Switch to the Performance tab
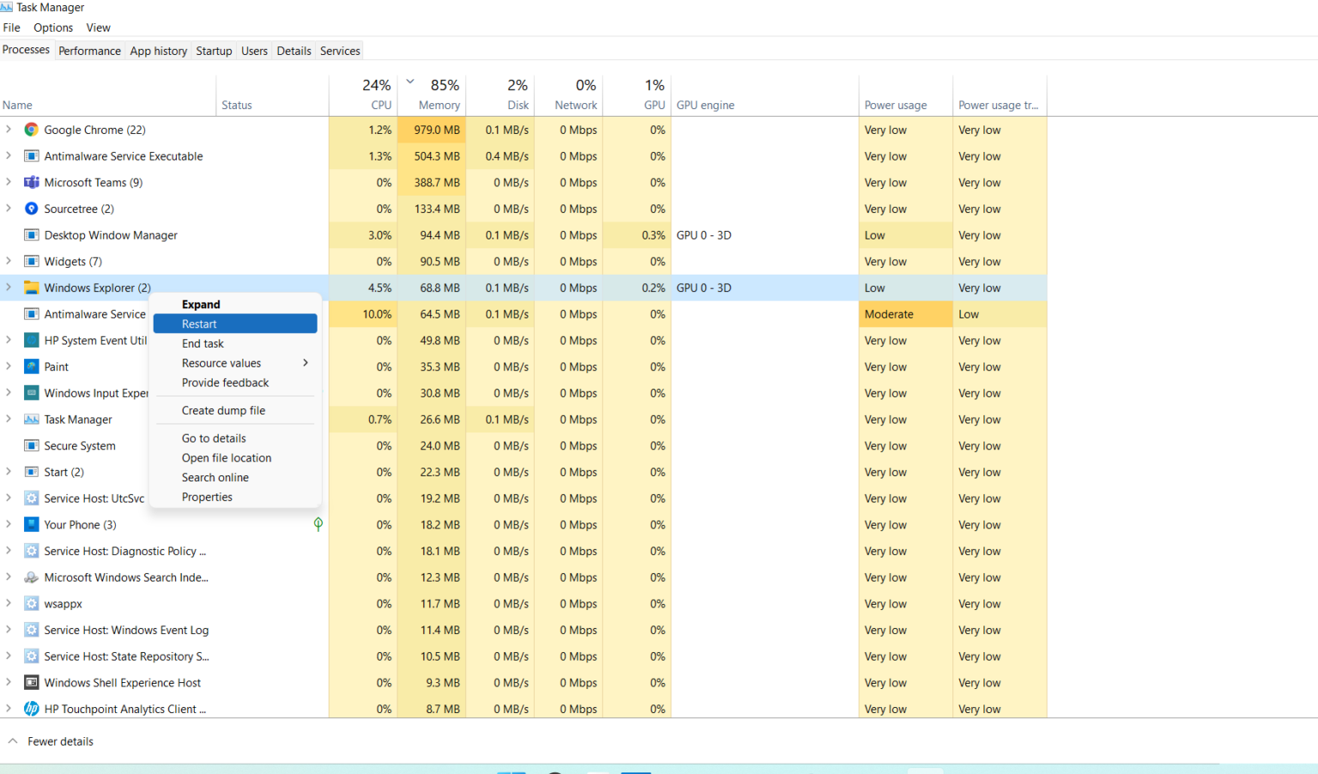The image size is (1318, 774). coord(89,51)
